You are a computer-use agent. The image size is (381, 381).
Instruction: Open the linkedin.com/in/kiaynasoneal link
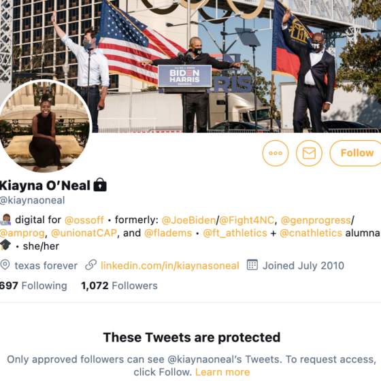[170, 265]
